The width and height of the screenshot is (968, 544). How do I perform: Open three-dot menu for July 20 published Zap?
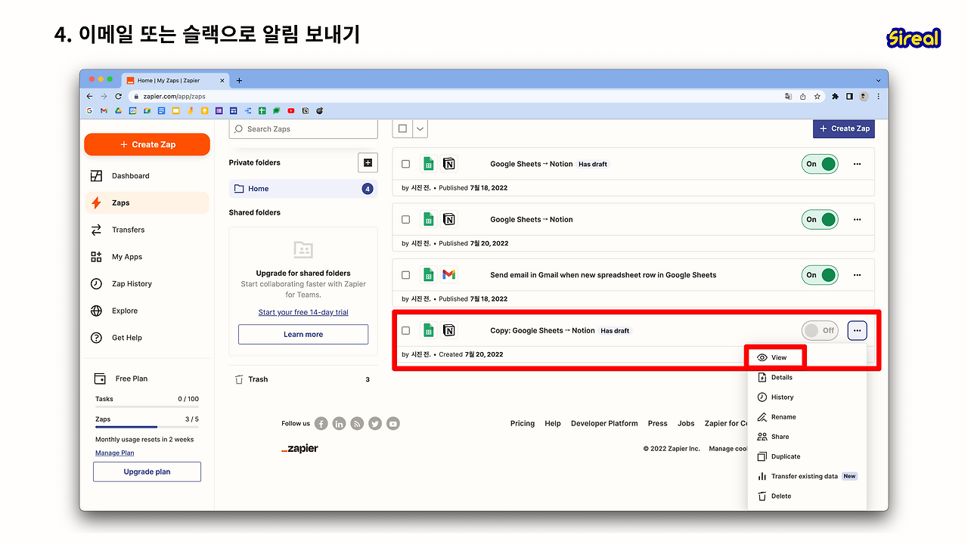[x=857, y=220]
